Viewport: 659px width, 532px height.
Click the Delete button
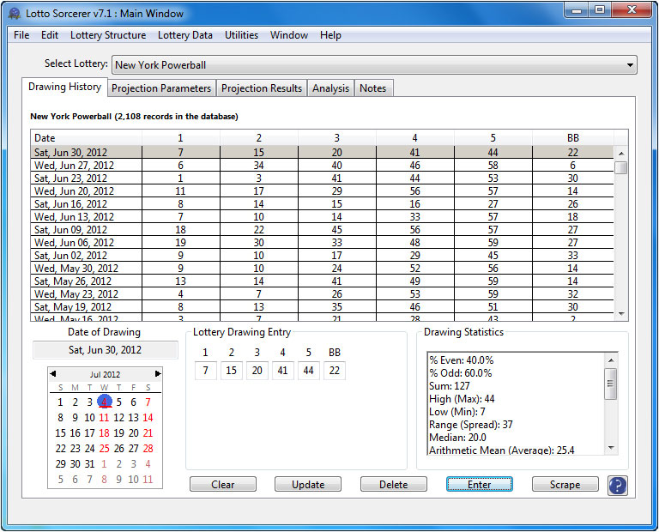393,485
